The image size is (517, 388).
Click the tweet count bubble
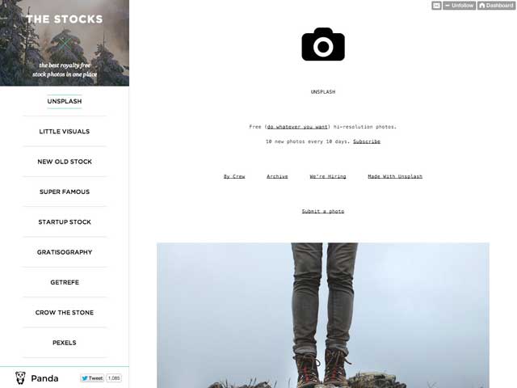114,378
